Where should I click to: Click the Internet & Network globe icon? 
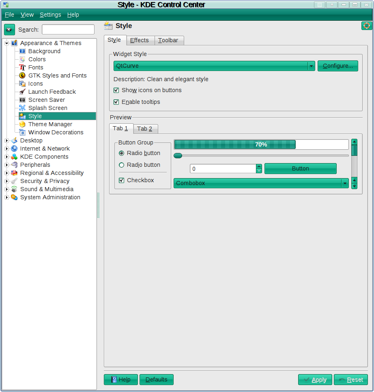(x=14, y=149)
